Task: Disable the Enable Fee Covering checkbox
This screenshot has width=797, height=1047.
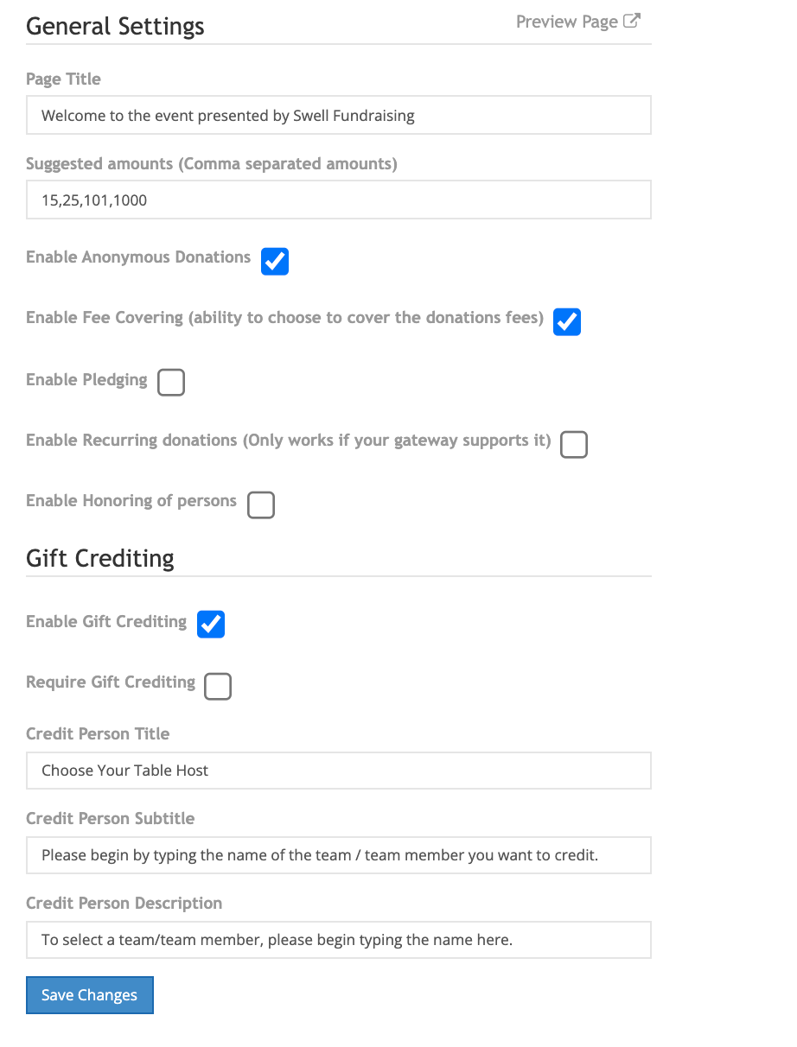Action: click(x=567, y=321)
